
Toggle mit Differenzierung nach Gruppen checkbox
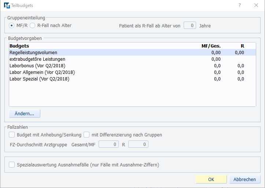click(87, 135)
